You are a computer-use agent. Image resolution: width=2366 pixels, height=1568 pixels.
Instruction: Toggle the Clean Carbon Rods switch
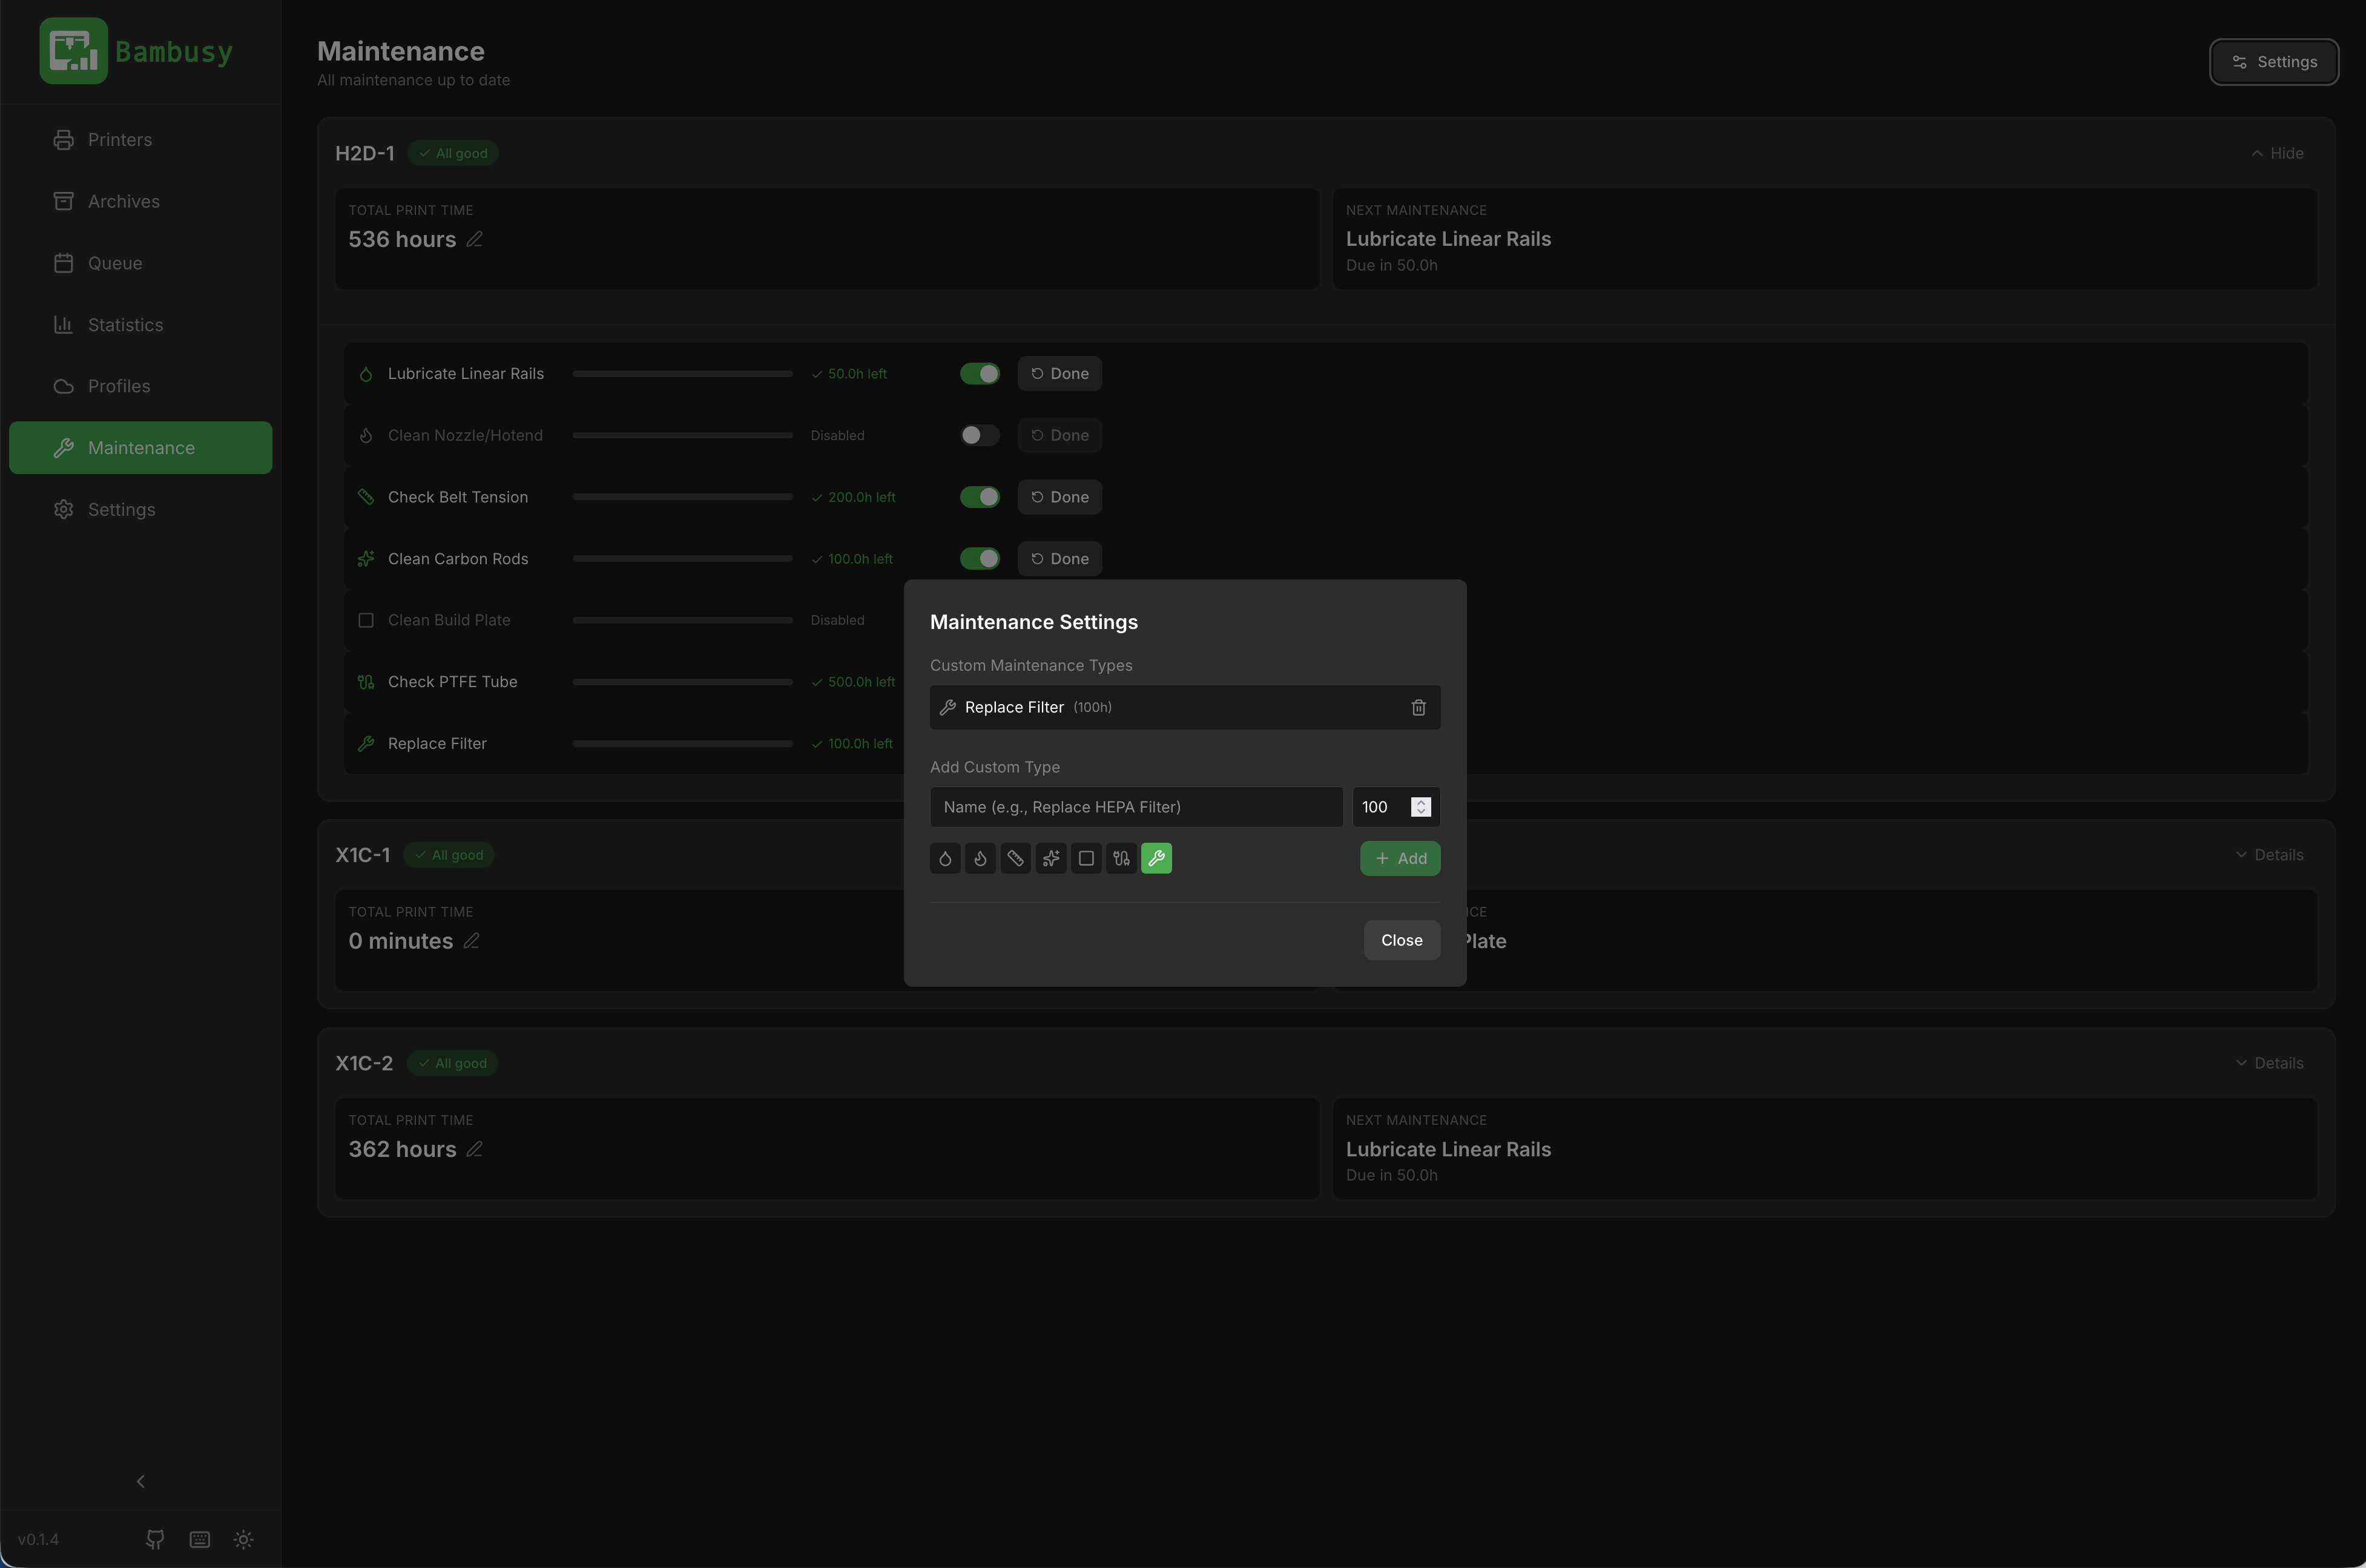980,559
